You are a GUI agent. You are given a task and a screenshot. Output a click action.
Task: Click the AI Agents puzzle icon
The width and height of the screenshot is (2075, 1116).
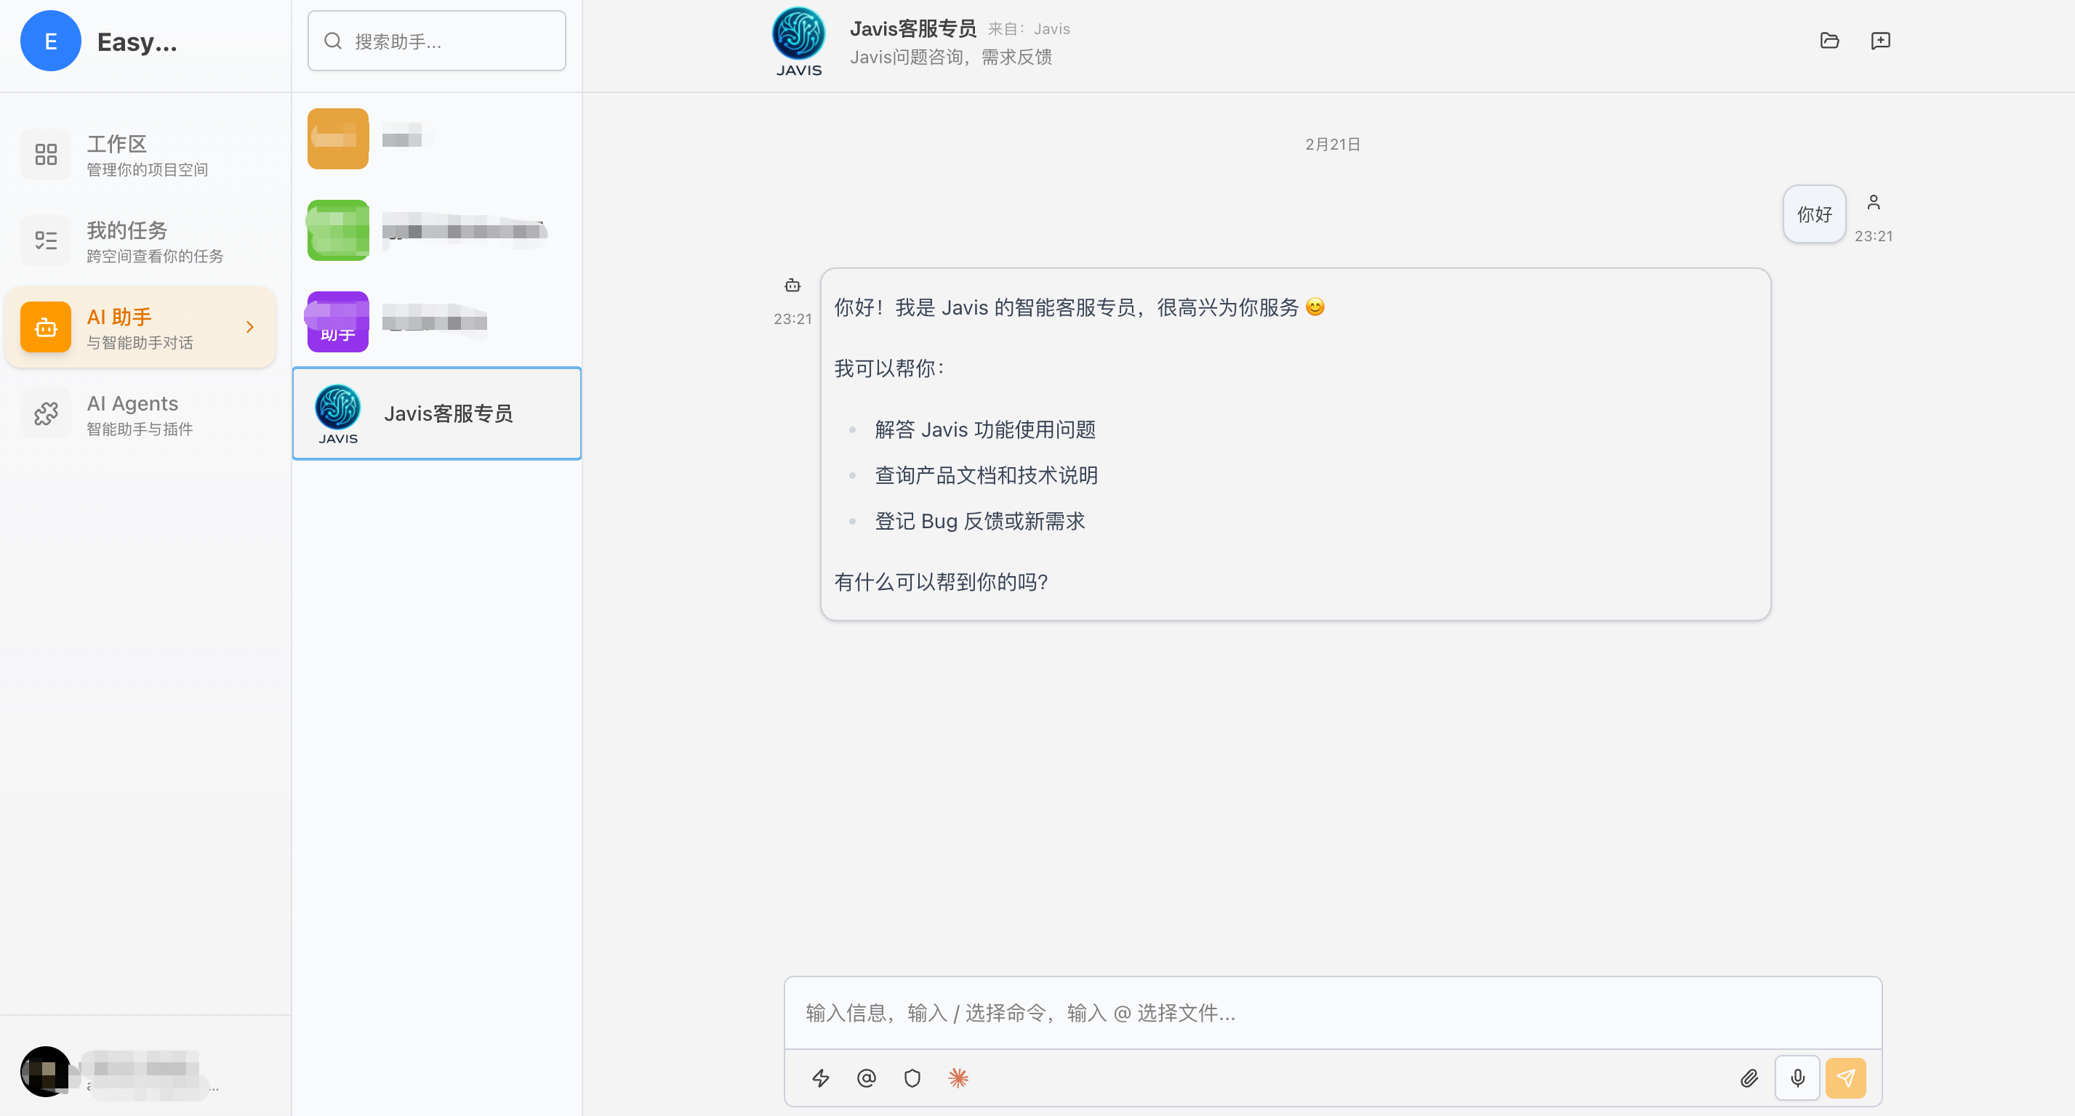click(x=46, y=413)
